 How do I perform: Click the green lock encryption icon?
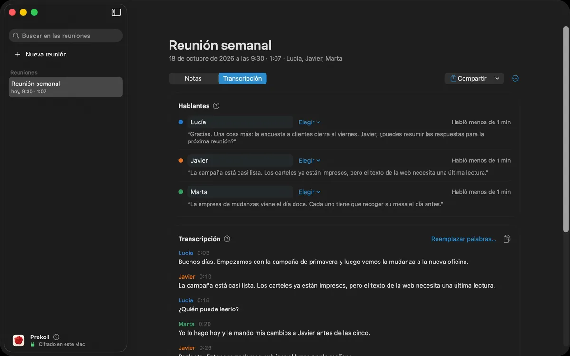[33, 344]
